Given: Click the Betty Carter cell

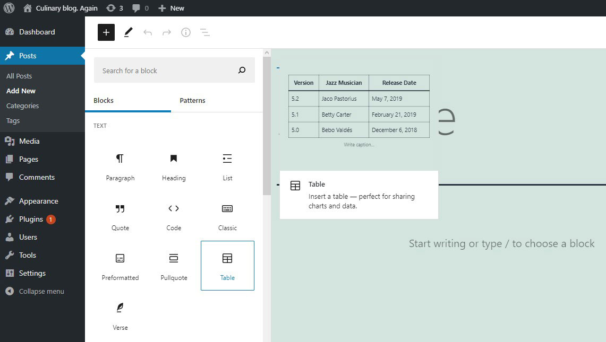Looking at the screenshot, I should tap(344, 115).
